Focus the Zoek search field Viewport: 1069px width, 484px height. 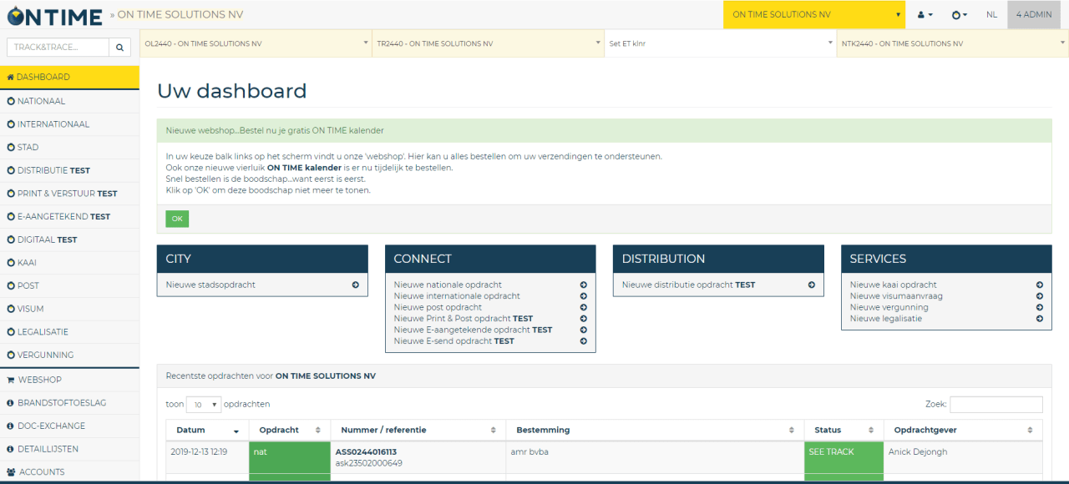pos(996,404)
